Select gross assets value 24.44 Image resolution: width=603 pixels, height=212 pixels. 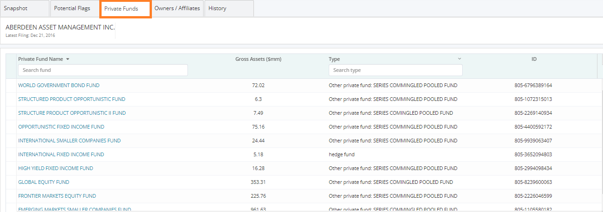(x=258, y=141)
